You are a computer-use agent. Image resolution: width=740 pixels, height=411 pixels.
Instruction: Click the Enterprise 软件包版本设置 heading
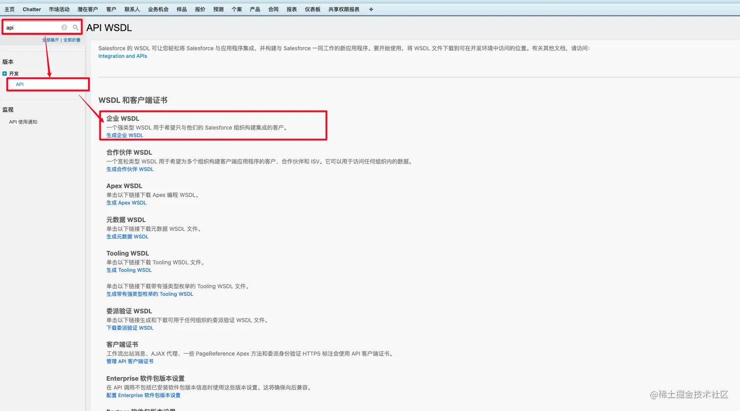tap(145, 379)
